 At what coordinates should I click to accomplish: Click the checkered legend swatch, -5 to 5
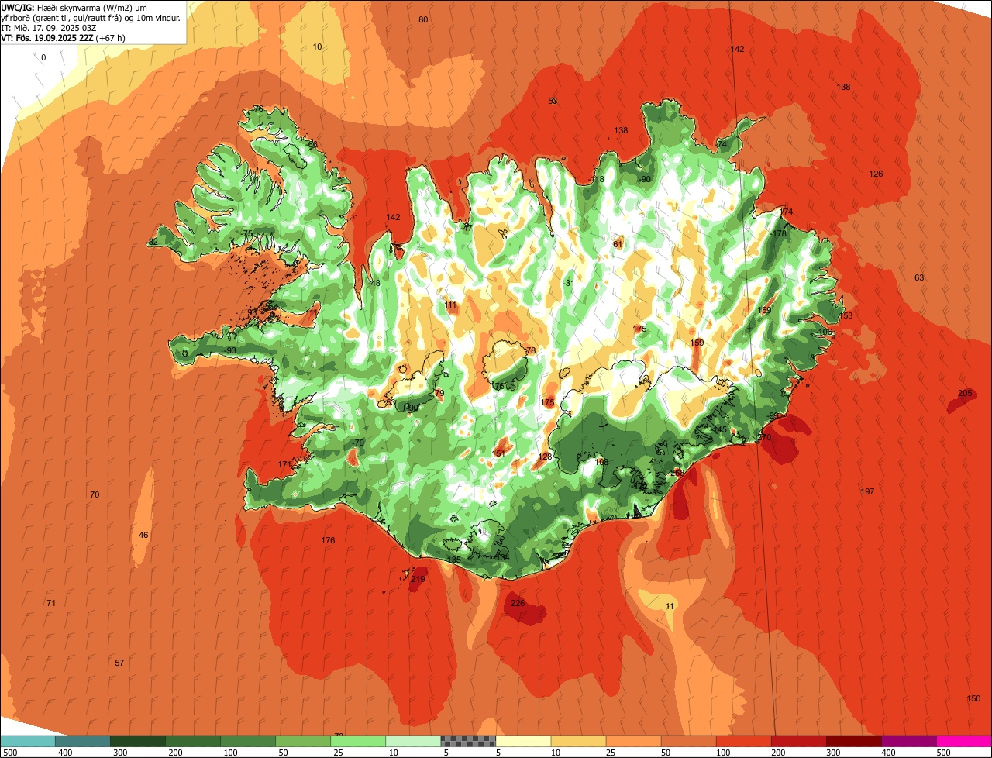coord(468,741)
